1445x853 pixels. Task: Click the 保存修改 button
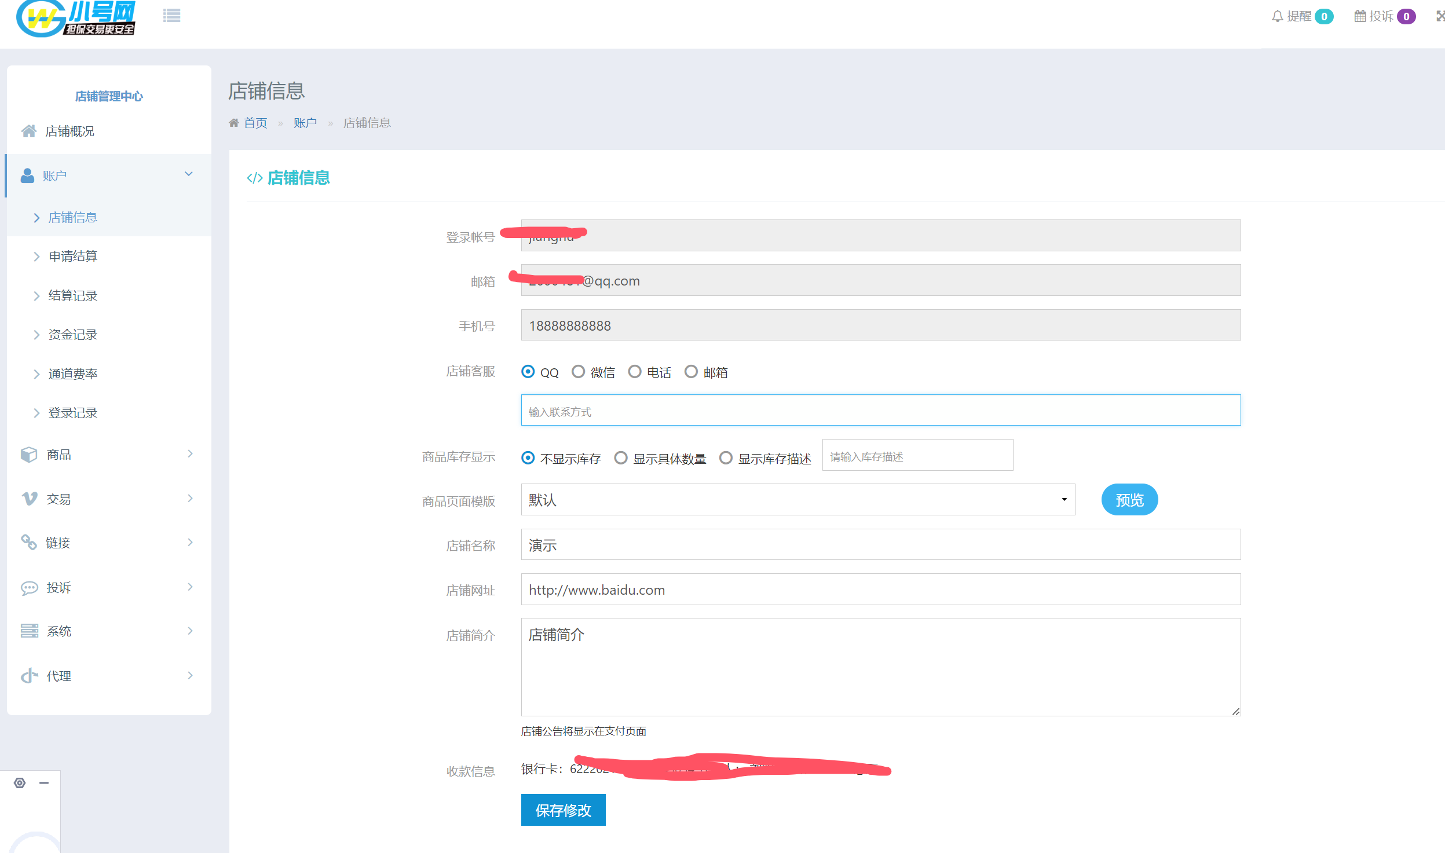pyautogui.click(x=563, y=810)
